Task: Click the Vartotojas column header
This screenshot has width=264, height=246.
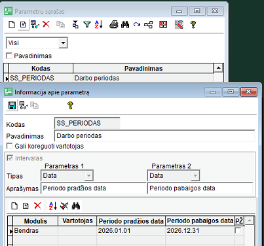Action: pyautogui.click(x=77, y=221)
